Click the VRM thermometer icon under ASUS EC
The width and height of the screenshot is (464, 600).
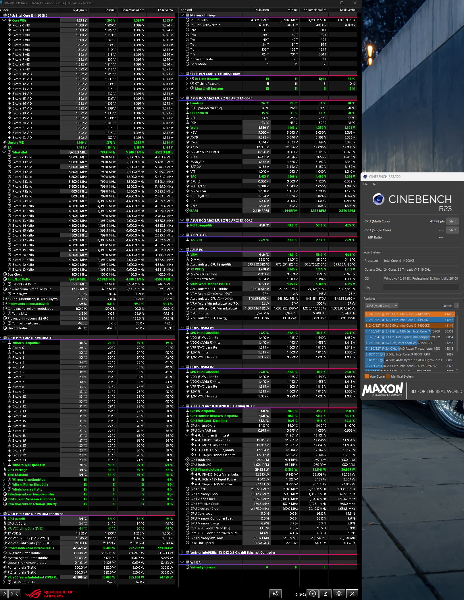click(188, 255)
